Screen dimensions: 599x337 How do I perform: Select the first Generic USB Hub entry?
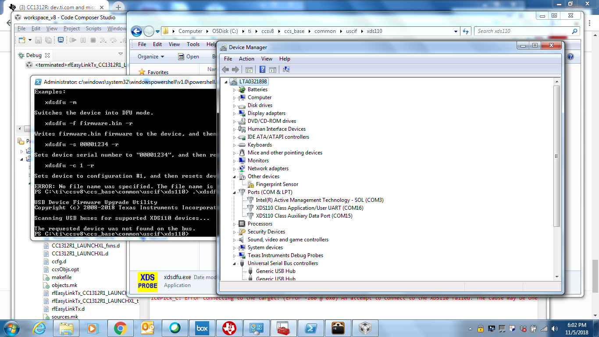pyautogui.click(x=276, y=272)
